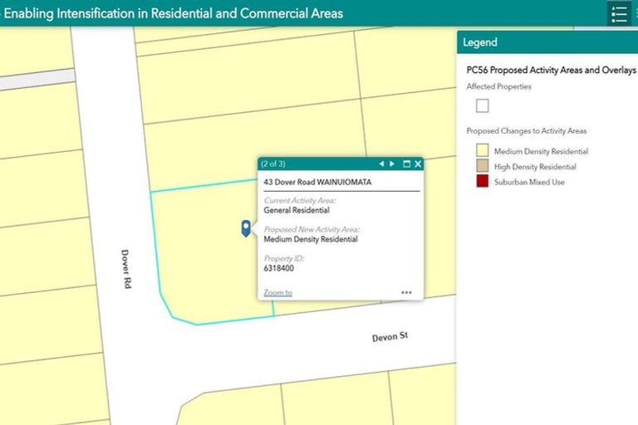638x425 pixels.
Task: Click the Dover Rd street label
Action: point(126,269)
